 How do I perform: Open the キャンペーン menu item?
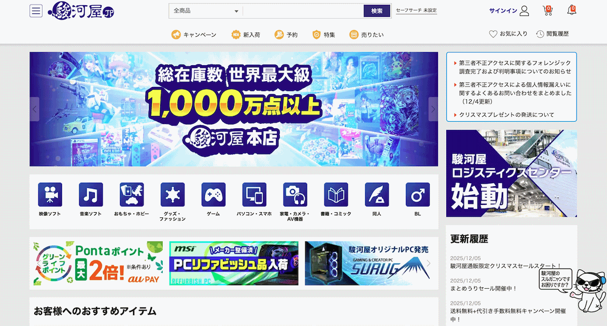(193, 34)
